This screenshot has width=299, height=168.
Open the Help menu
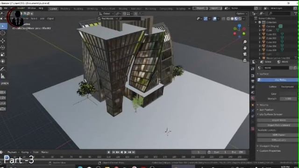(x=41, y=8)
